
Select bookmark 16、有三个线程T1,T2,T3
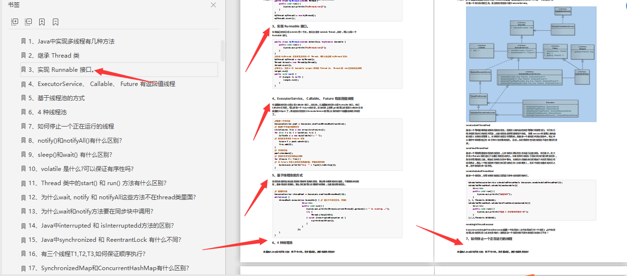tap(87, 254)
